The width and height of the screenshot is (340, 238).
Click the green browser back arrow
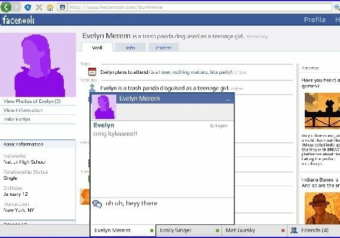point(6,7)
